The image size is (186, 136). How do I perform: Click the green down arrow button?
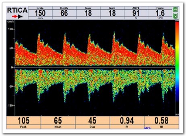click(176, 16)
